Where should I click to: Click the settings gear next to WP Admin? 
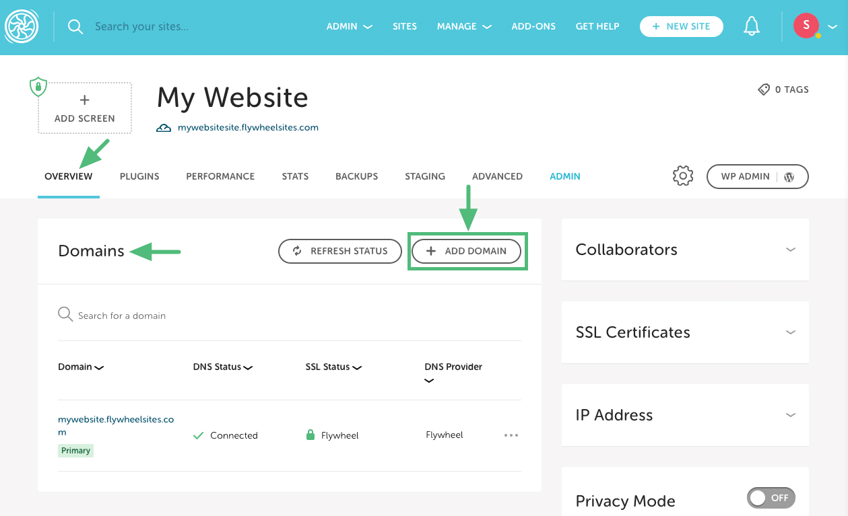pos(682,176)
